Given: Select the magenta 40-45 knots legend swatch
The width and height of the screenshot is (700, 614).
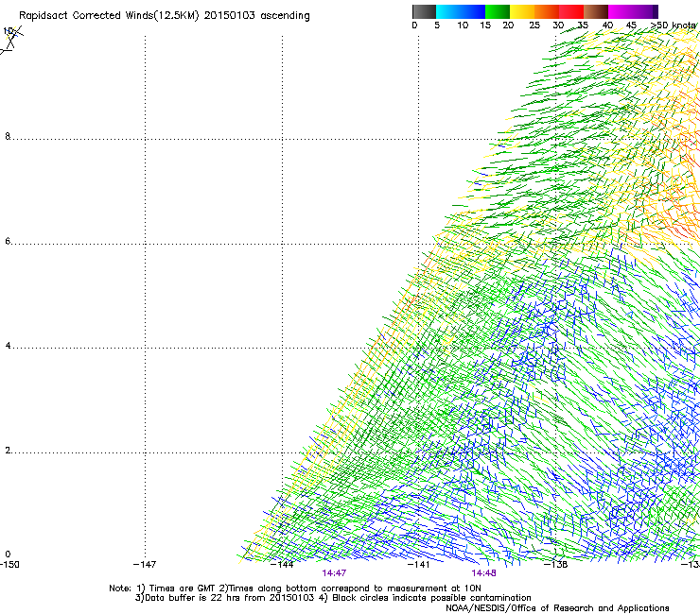Looking at the screenshot, I should coord(621,11).
